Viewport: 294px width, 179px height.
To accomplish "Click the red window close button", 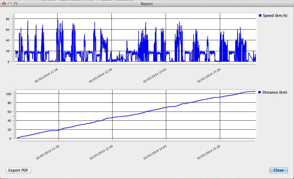I will coord(4,4).
